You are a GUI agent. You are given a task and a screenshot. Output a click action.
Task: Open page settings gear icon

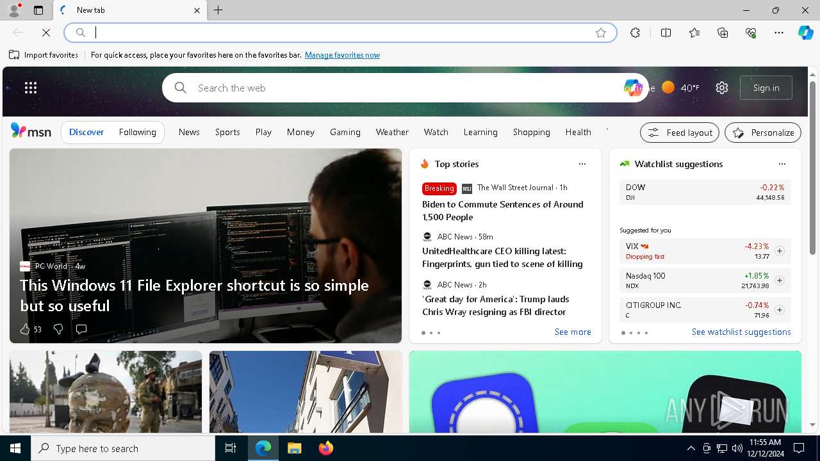(x=722, y=88)
